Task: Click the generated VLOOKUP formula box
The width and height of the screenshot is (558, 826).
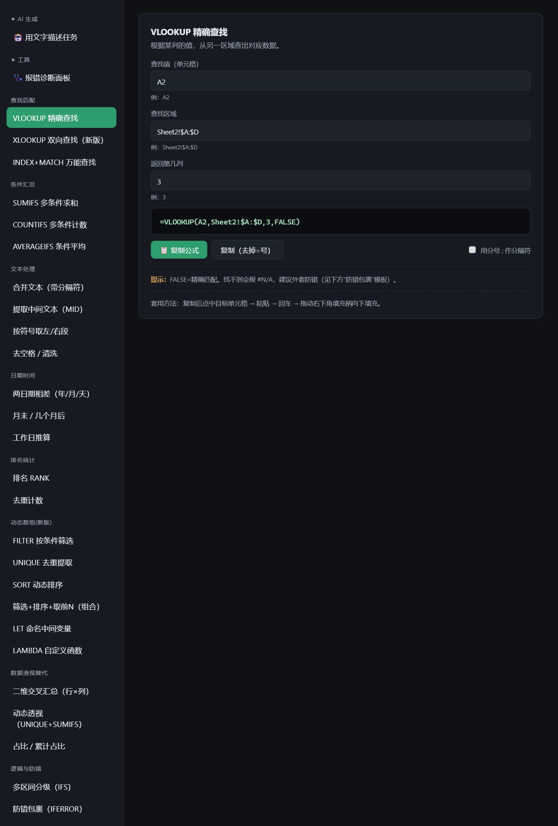Action: click(x=340, y=222)
